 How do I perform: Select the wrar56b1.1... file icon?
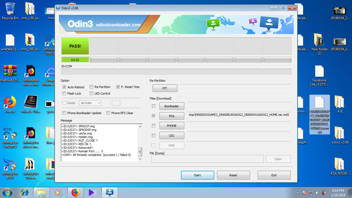[x=10, y=42]
